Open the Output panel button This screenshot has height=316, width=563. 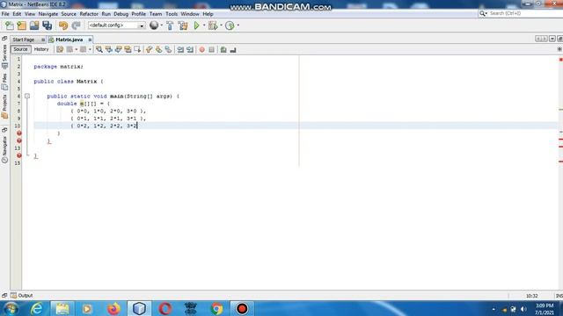pyautogui.click(x=22, y=296)
